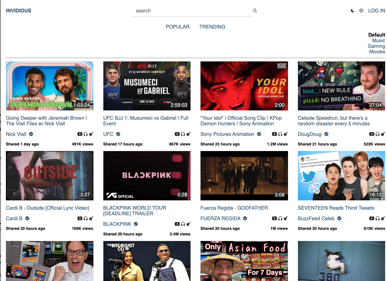Select Default trending category

(x=377, y=35)
